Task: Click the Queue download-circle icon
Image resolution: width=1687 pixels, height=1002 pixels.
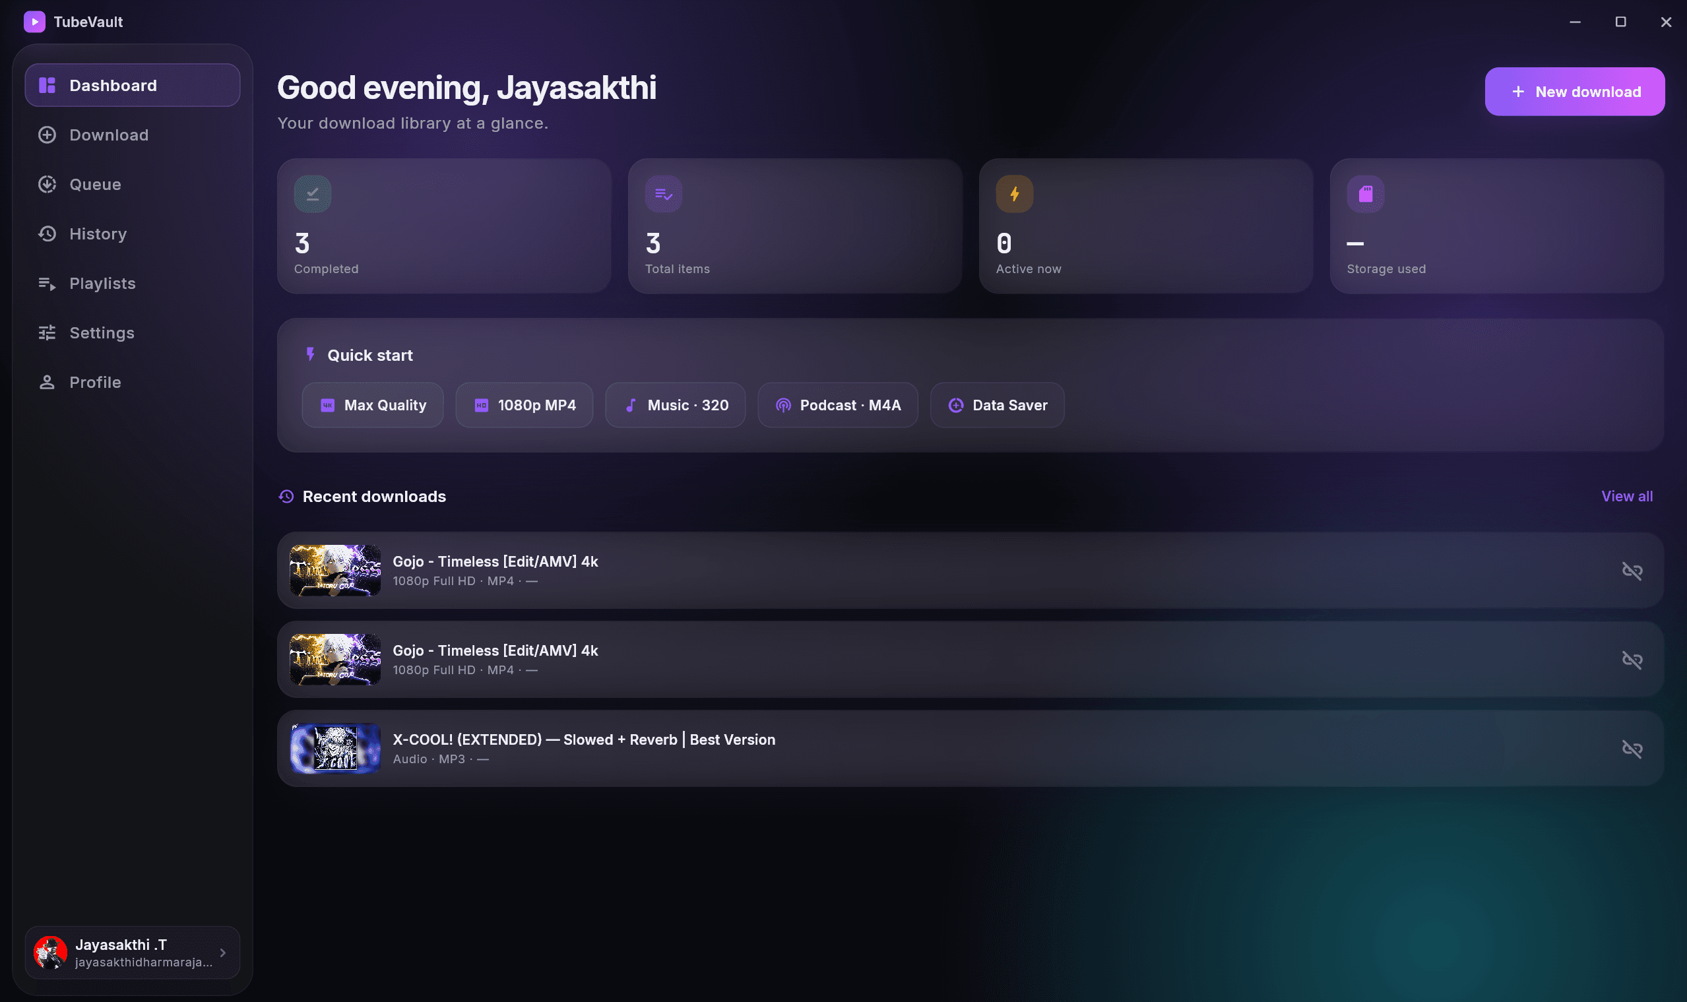Action: (x=47, y=183)
